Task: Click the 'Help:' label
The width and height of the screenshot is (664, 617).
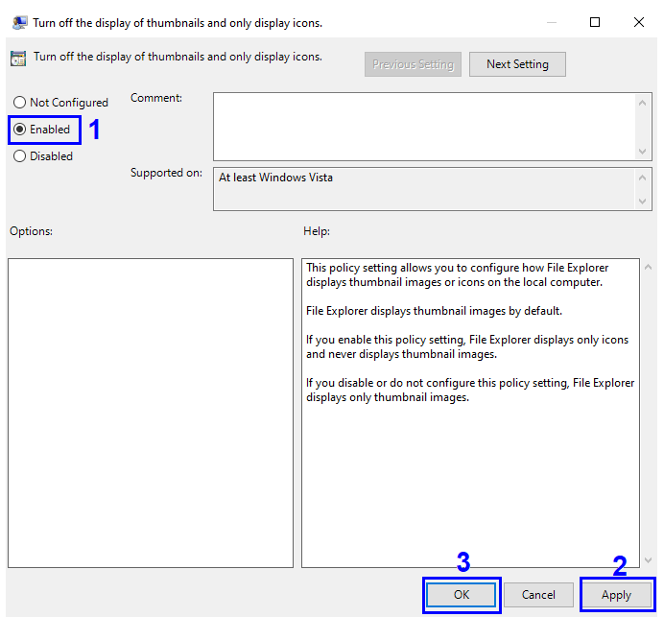Action: (317, 231)
